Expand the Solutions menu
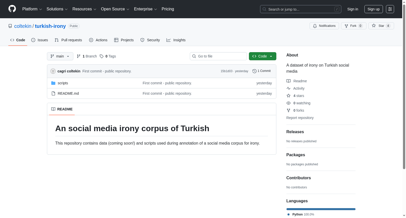This screenshot has width=406, height=218. pos(57,9)
